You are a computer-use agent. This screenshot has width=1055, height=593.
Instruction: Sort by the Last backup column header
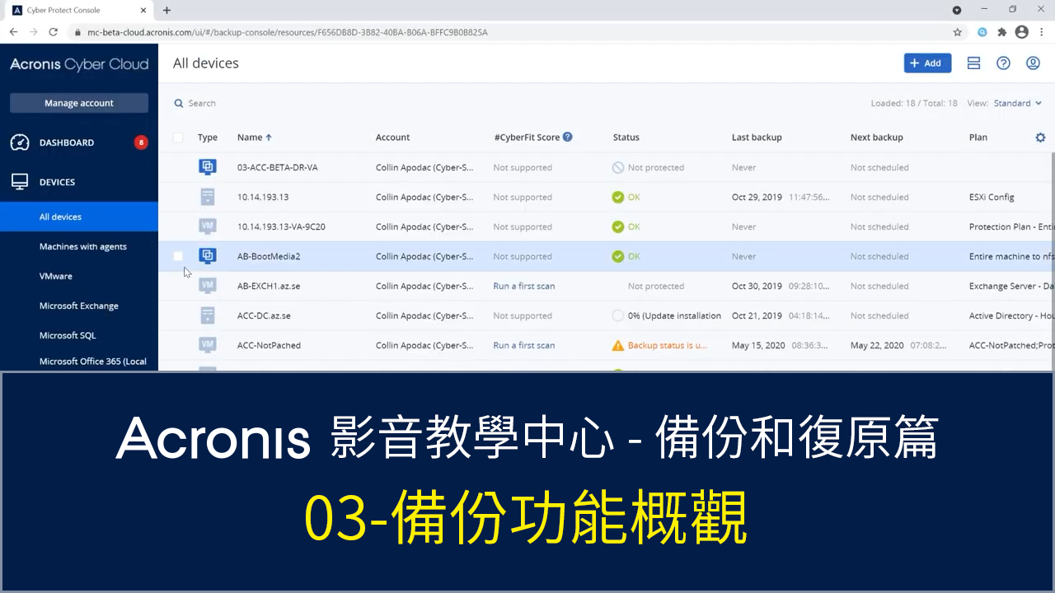pos(757,138)
